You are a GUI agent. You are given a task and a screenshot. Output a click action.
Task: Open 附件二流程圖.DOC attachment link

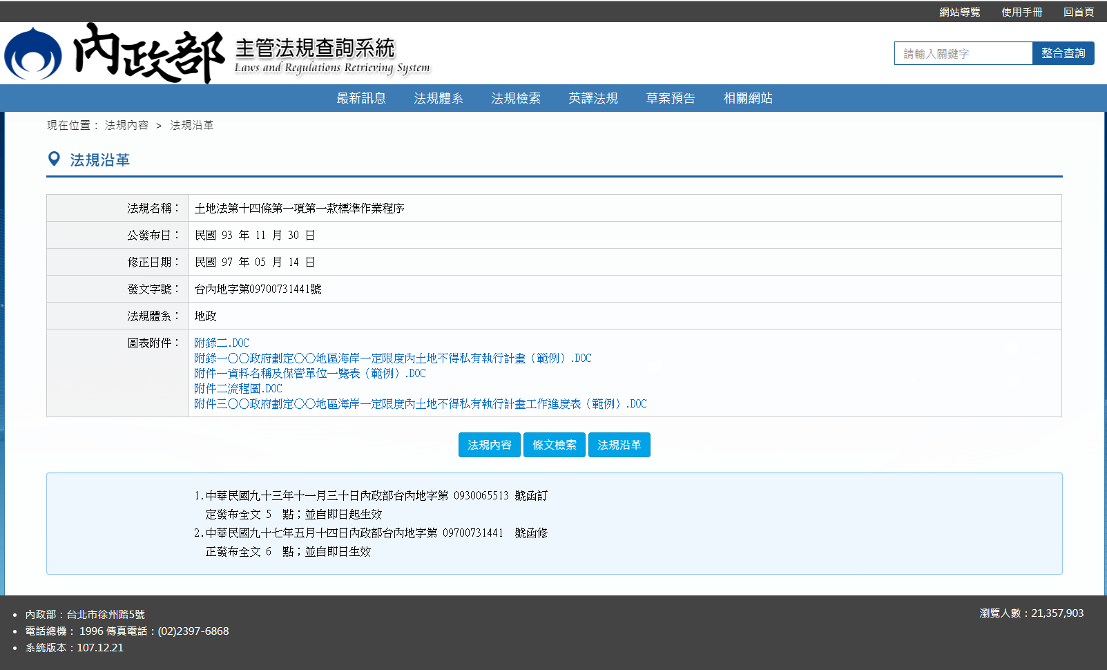pyautogui.click(x=238, y=388)
